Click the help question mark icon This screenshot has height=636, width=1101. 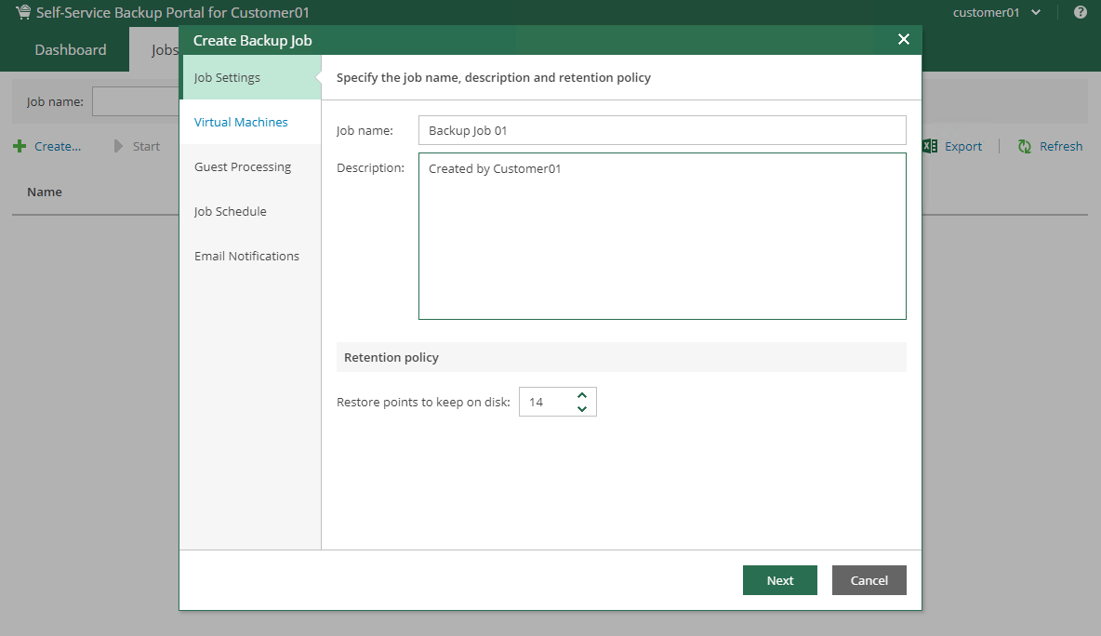(x=1080, y=13)
